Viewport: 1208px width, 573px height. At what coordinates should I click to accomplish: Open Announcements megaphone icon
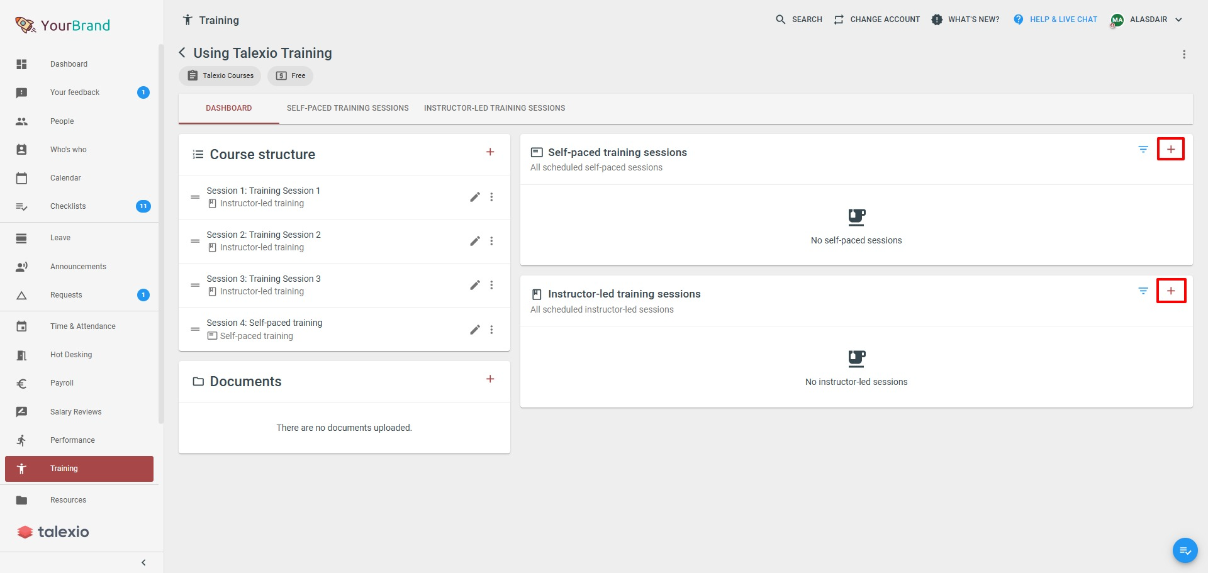click(x=21, y=267)
